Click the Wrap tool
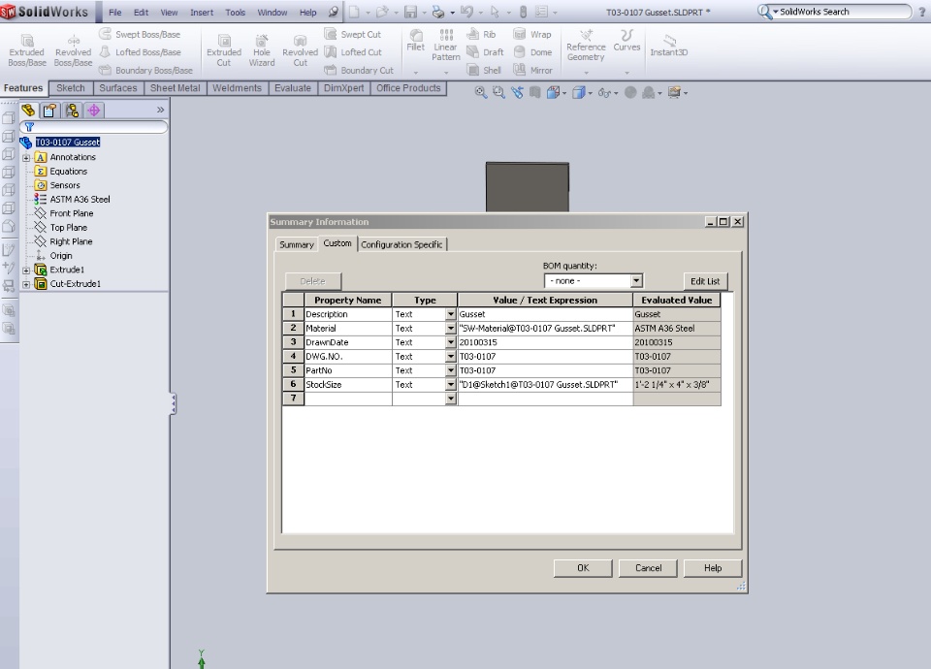Screen dimensions: 931x669 [x=532, y=35]
